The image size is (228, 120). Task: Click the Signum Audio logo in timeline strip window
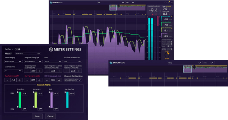coord(117,63)
